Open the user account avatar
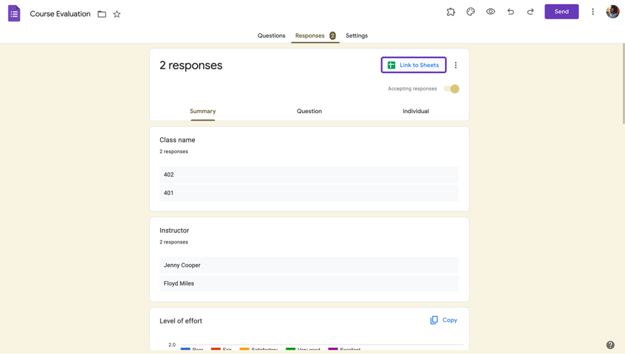625x354 pixels. 612,12
